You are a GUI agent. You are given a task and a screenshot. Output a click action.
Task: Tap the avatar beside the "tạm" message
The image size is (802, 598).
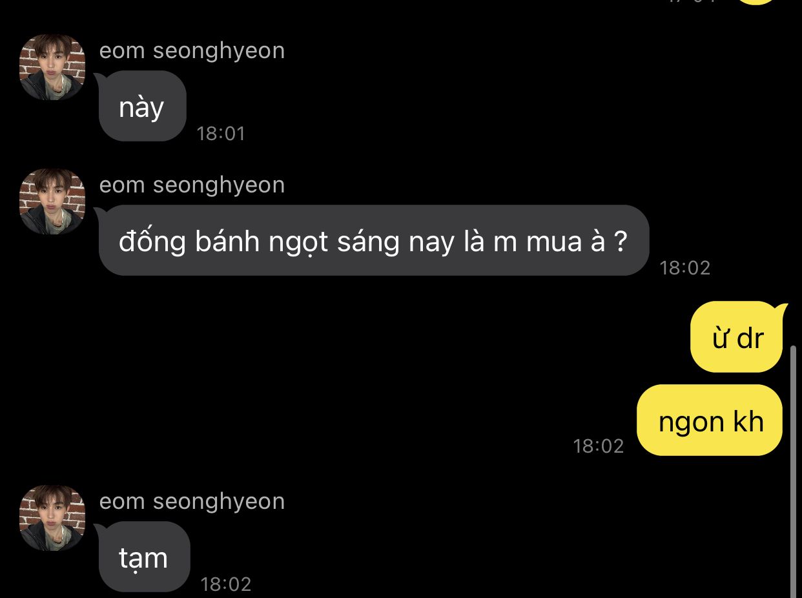click(52, 518)
